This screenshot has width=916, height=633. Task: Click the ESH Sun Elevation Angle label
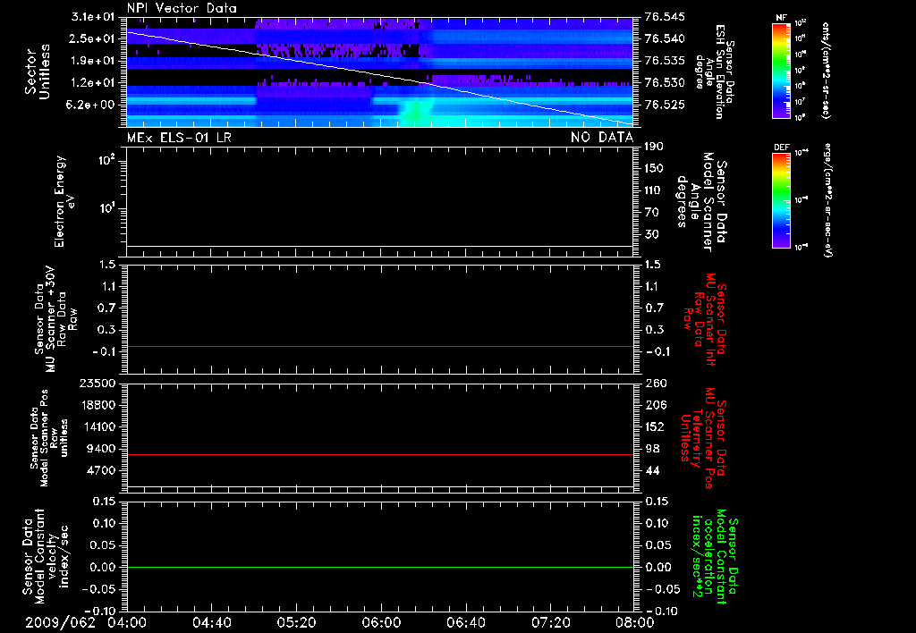713,72
